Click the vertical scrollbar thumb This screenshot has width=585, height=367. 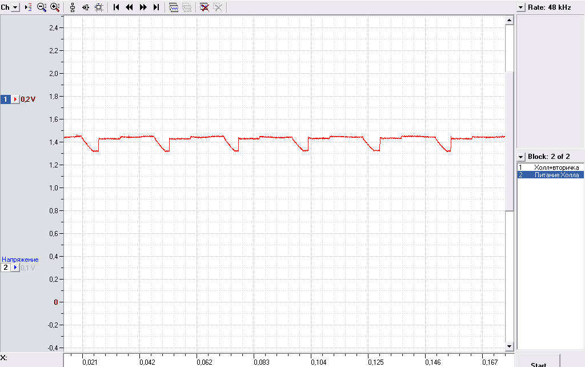pos(509,142)
